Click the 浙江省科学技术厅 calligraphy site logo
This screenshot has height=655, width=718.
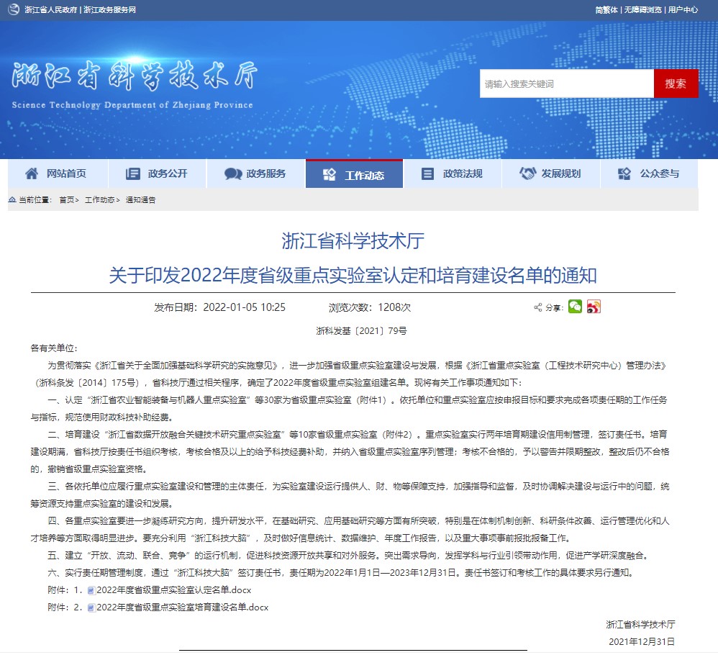pyautogui.click(x=134, y=76)
